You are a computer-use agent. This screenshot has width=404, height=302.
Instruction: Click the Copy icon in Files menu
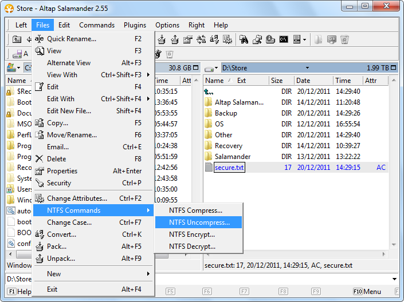tap(39, 123)
